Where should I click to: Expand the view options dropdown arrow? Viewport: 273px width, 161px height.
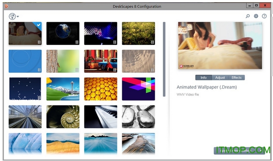coord(18,17)
